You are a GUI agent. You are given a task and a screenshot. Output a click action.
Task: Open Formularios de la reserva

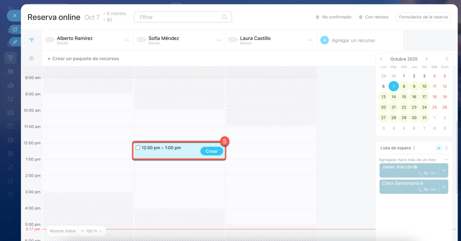(x=423, y=17)
